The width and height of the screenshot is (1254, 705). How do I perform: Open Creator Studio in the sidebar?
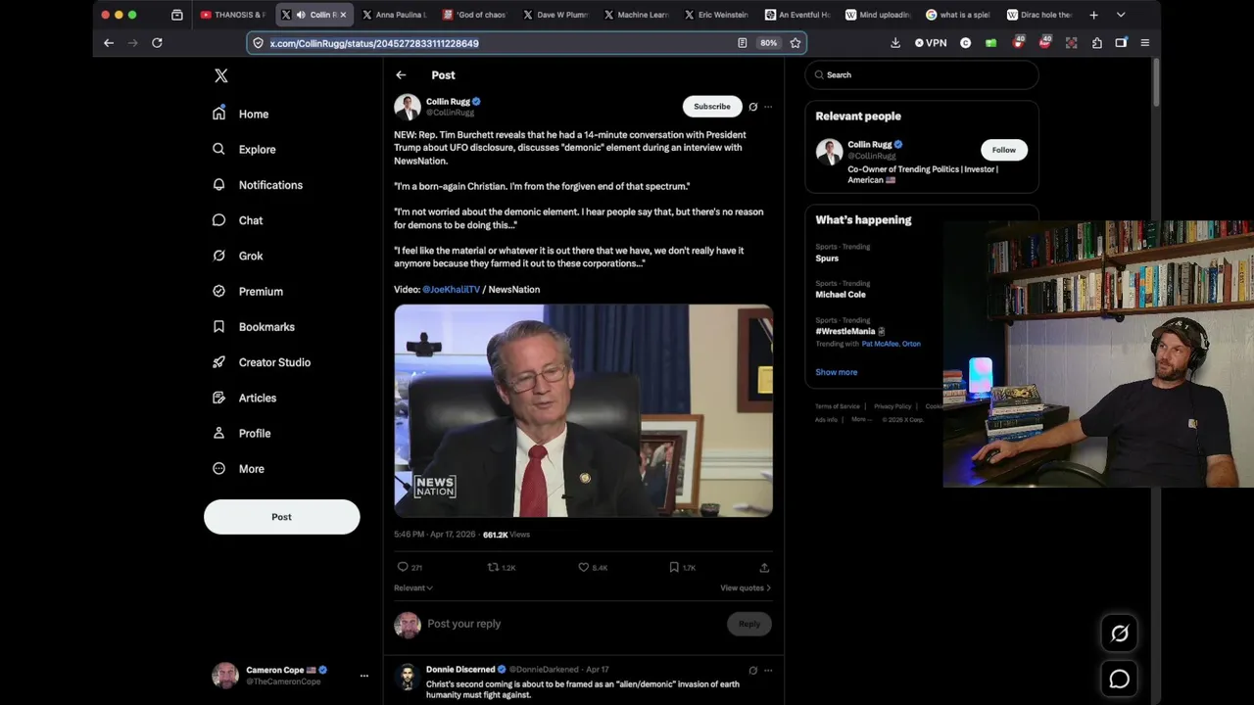[x=262, y=362]
